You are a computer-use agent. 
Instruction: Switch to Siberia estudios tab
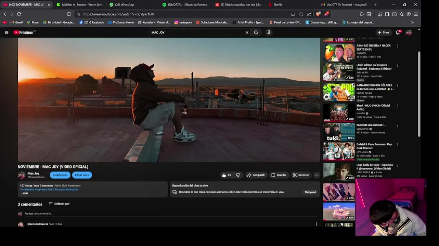click(x=238, y=5)
